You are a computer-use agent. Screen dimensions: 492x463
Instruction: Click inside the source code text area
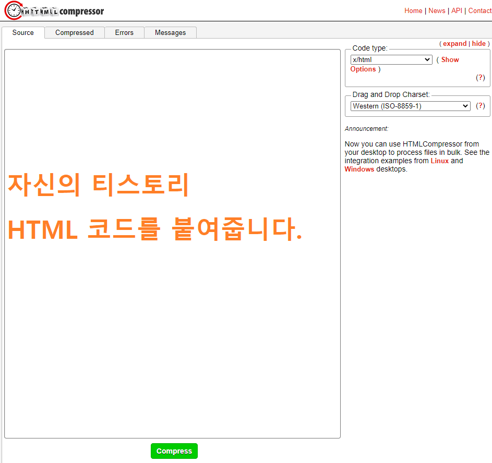[172, 243]
